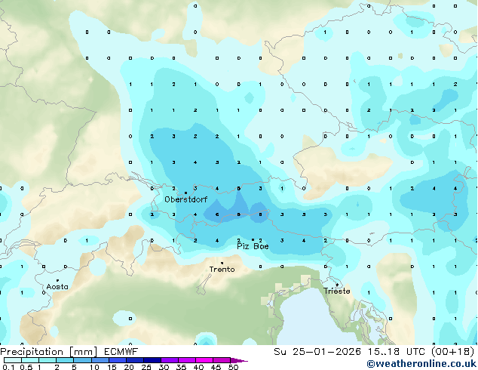This screenshot has height=370, width=478.
Task: Click the (00+18) forecast offset text
Action: 452,352
